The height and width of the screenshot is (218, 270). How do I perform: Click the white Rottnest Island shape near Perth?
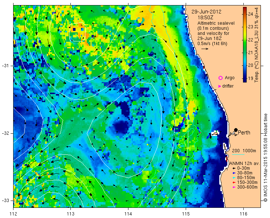215,133
